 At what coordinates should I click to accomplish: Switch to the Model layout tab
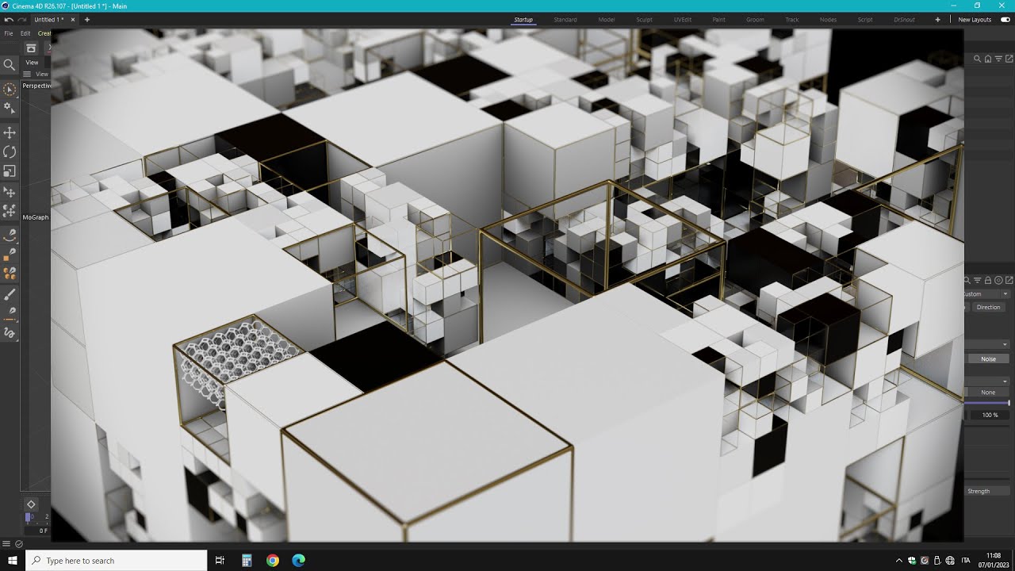click(607, 20)
